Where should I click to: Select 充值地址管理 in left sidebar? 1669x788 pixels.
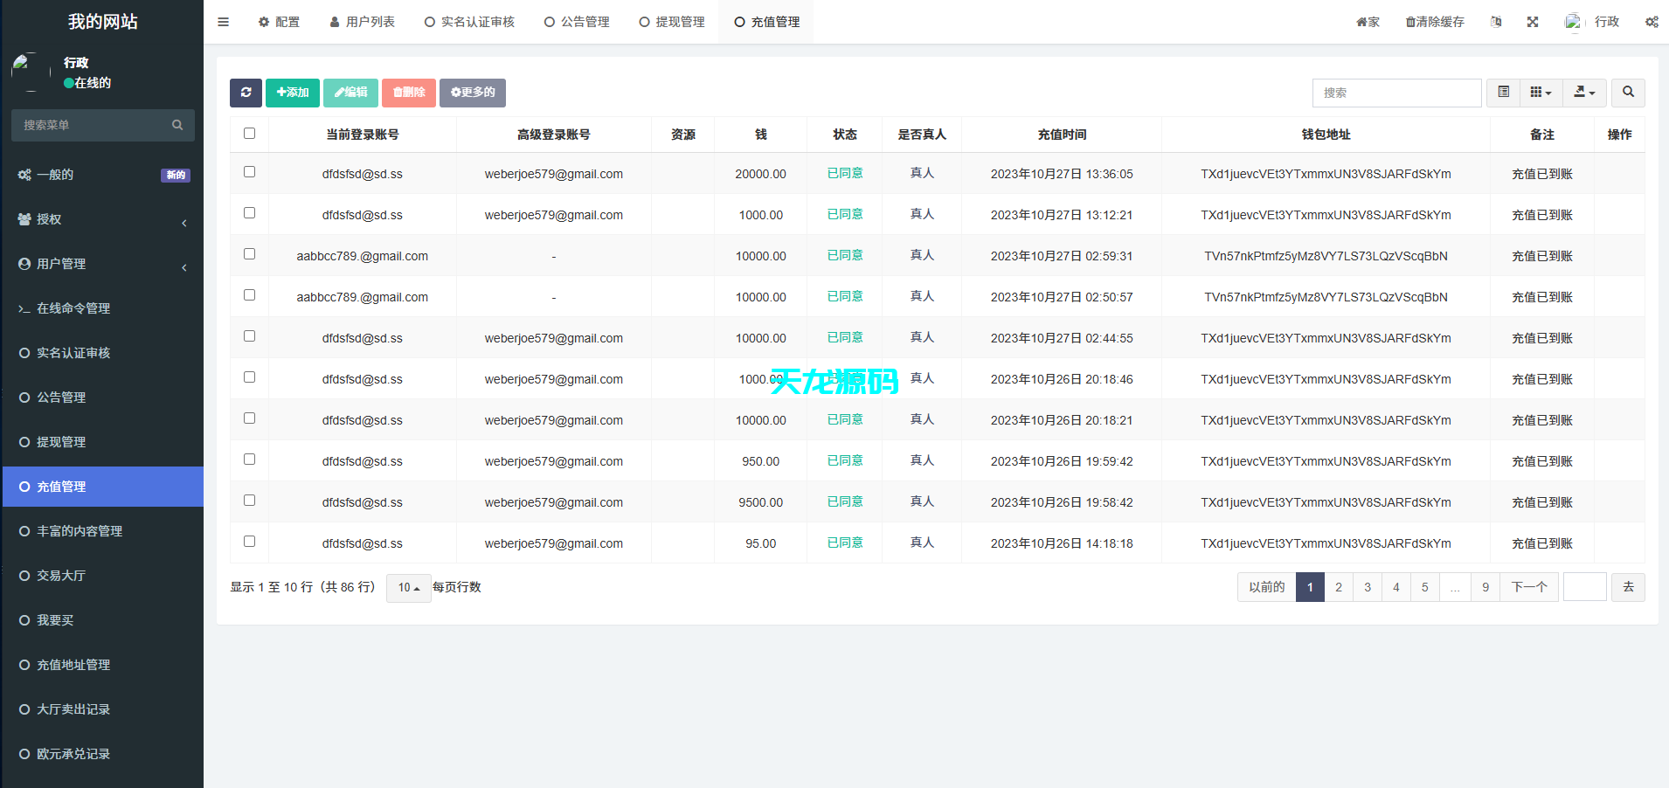(73, 664)
